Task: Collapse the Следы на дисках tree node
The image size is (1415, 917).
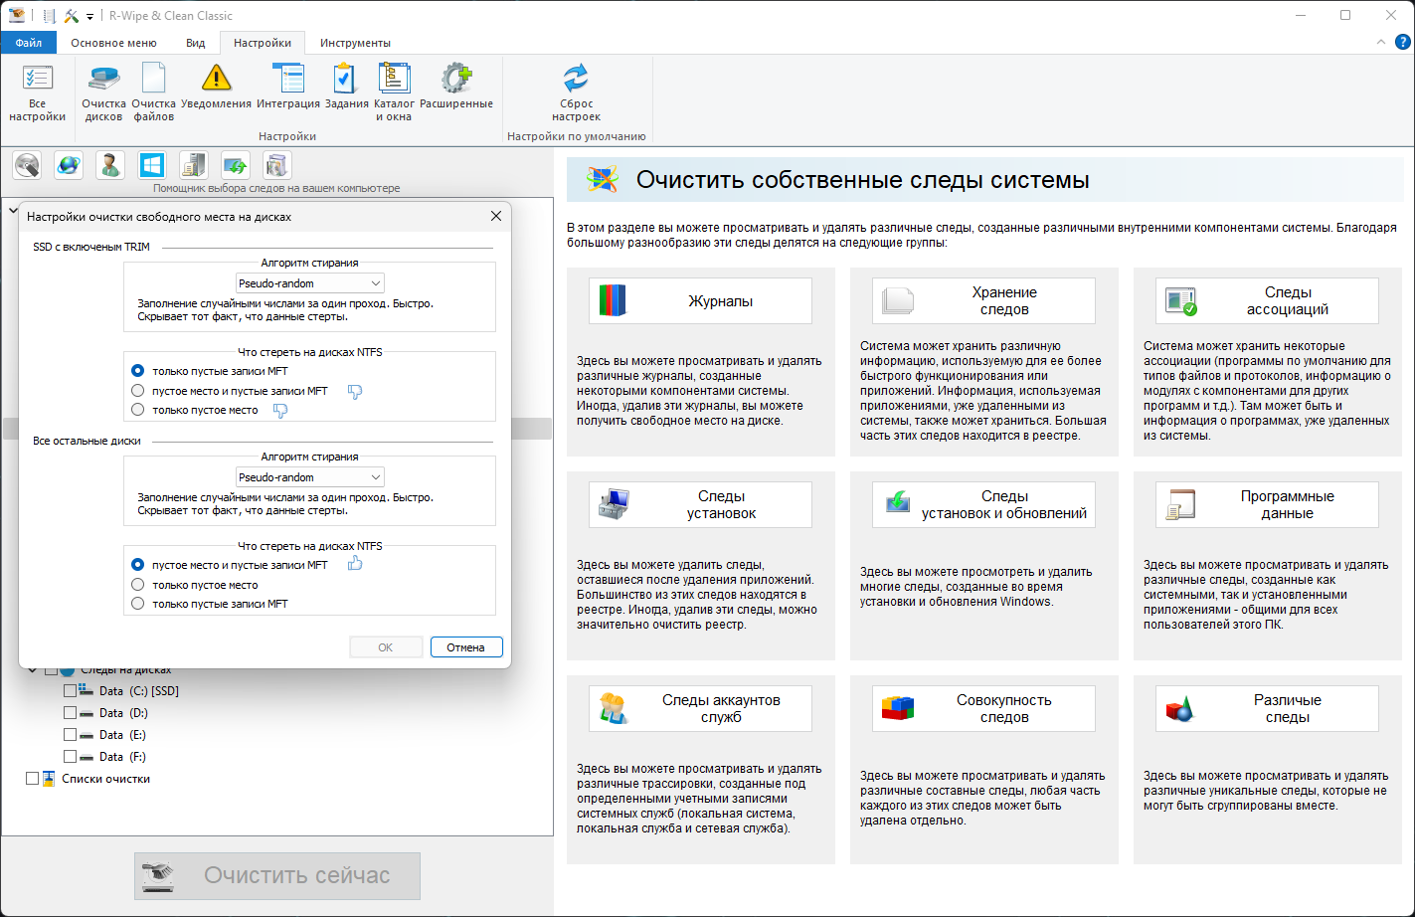Action: tap(33, 670)
